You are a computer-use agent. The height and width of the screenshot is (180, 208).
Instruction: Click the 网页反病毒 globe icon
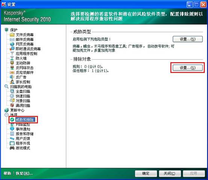[12, 44]
